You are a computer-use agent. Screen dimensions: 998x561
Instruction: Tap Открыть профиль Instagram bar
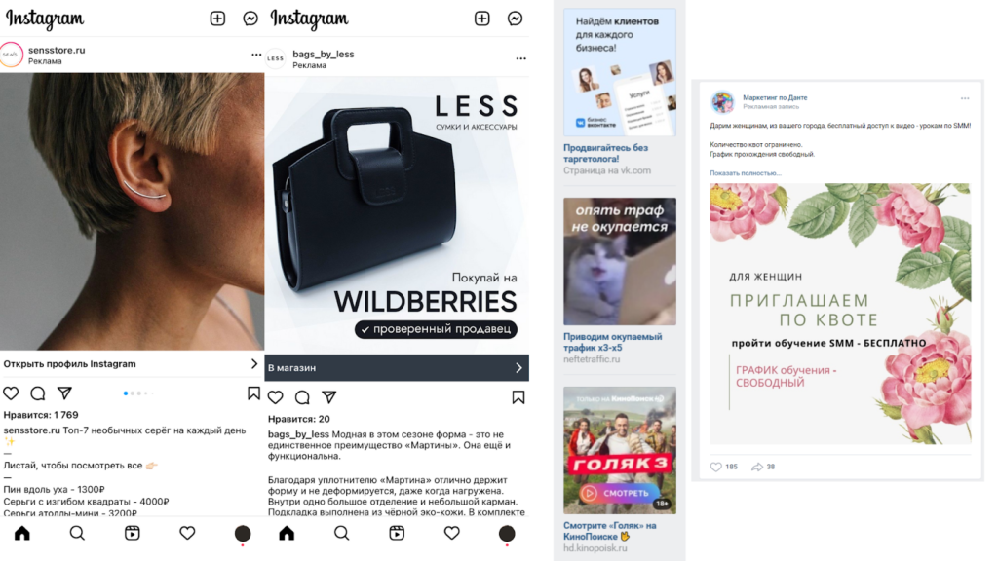click(132, 364)
